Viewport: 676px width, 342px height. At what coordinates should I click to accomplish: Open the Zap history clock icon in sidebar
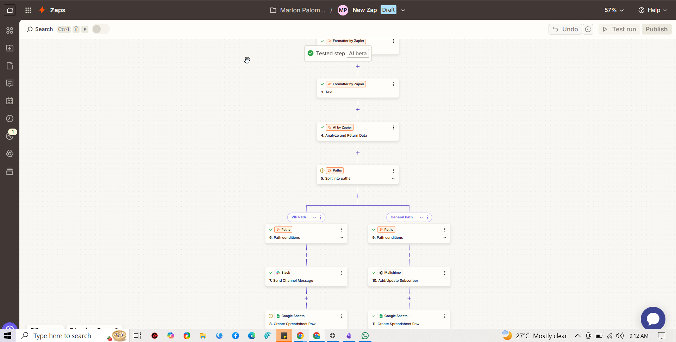pyautogui.click(x=10, y=119)
